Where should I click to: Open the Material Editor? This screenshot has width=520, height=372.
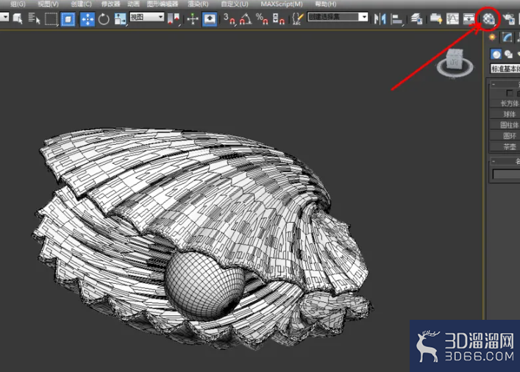(488, 19)
